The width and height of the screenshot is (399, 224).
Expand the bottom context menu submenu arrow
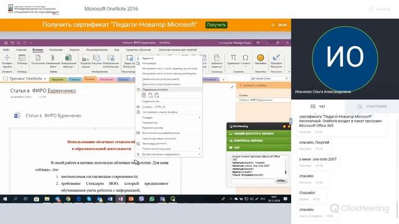click(x=199, y=154)
